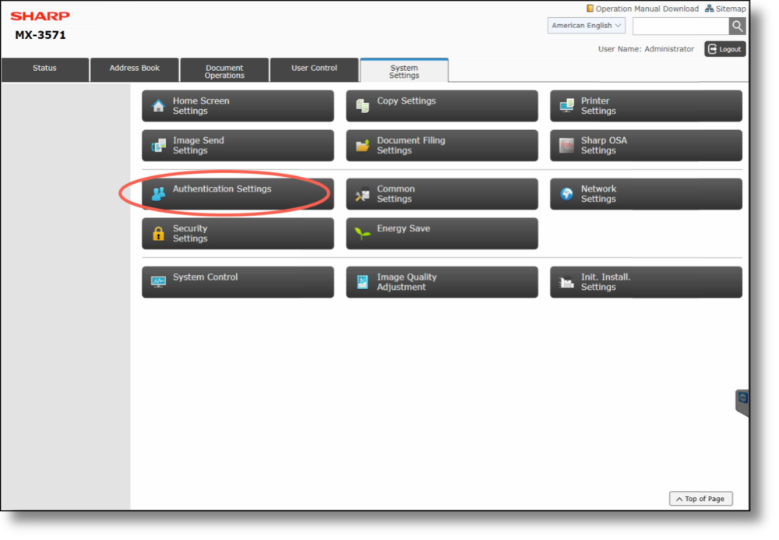The width and height of the screenshot is (779, 540).
Task: Log out with the Logout button
Action: pos(724,49)
